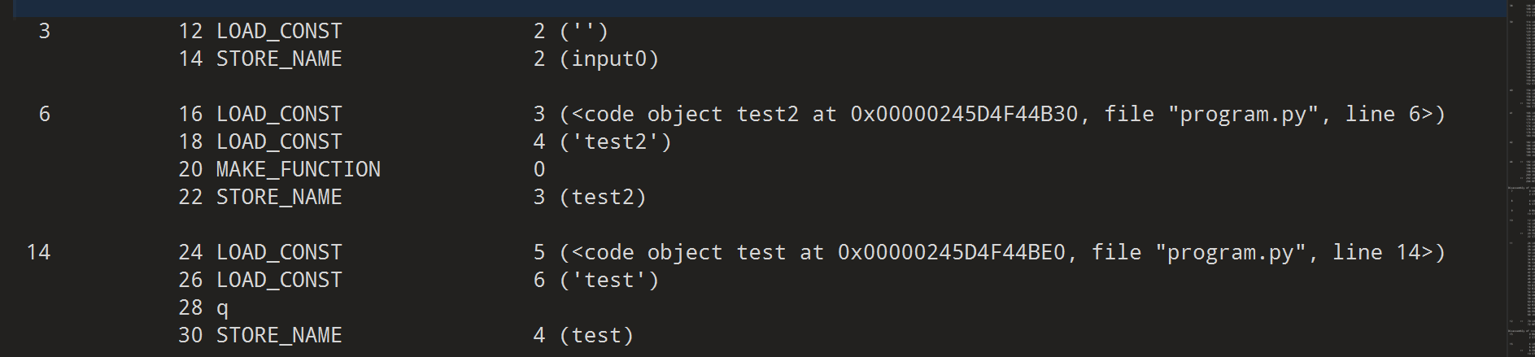
Task: Click the lone 'q' at offset 28
Action: tap(222, 308)
